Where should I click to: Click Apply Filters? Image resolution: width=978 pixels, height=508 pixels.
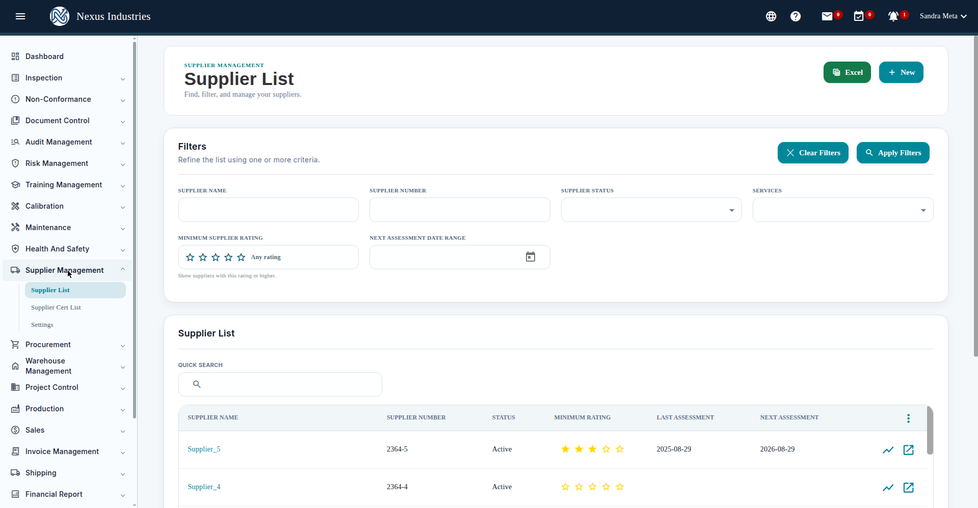pos(893,153)
